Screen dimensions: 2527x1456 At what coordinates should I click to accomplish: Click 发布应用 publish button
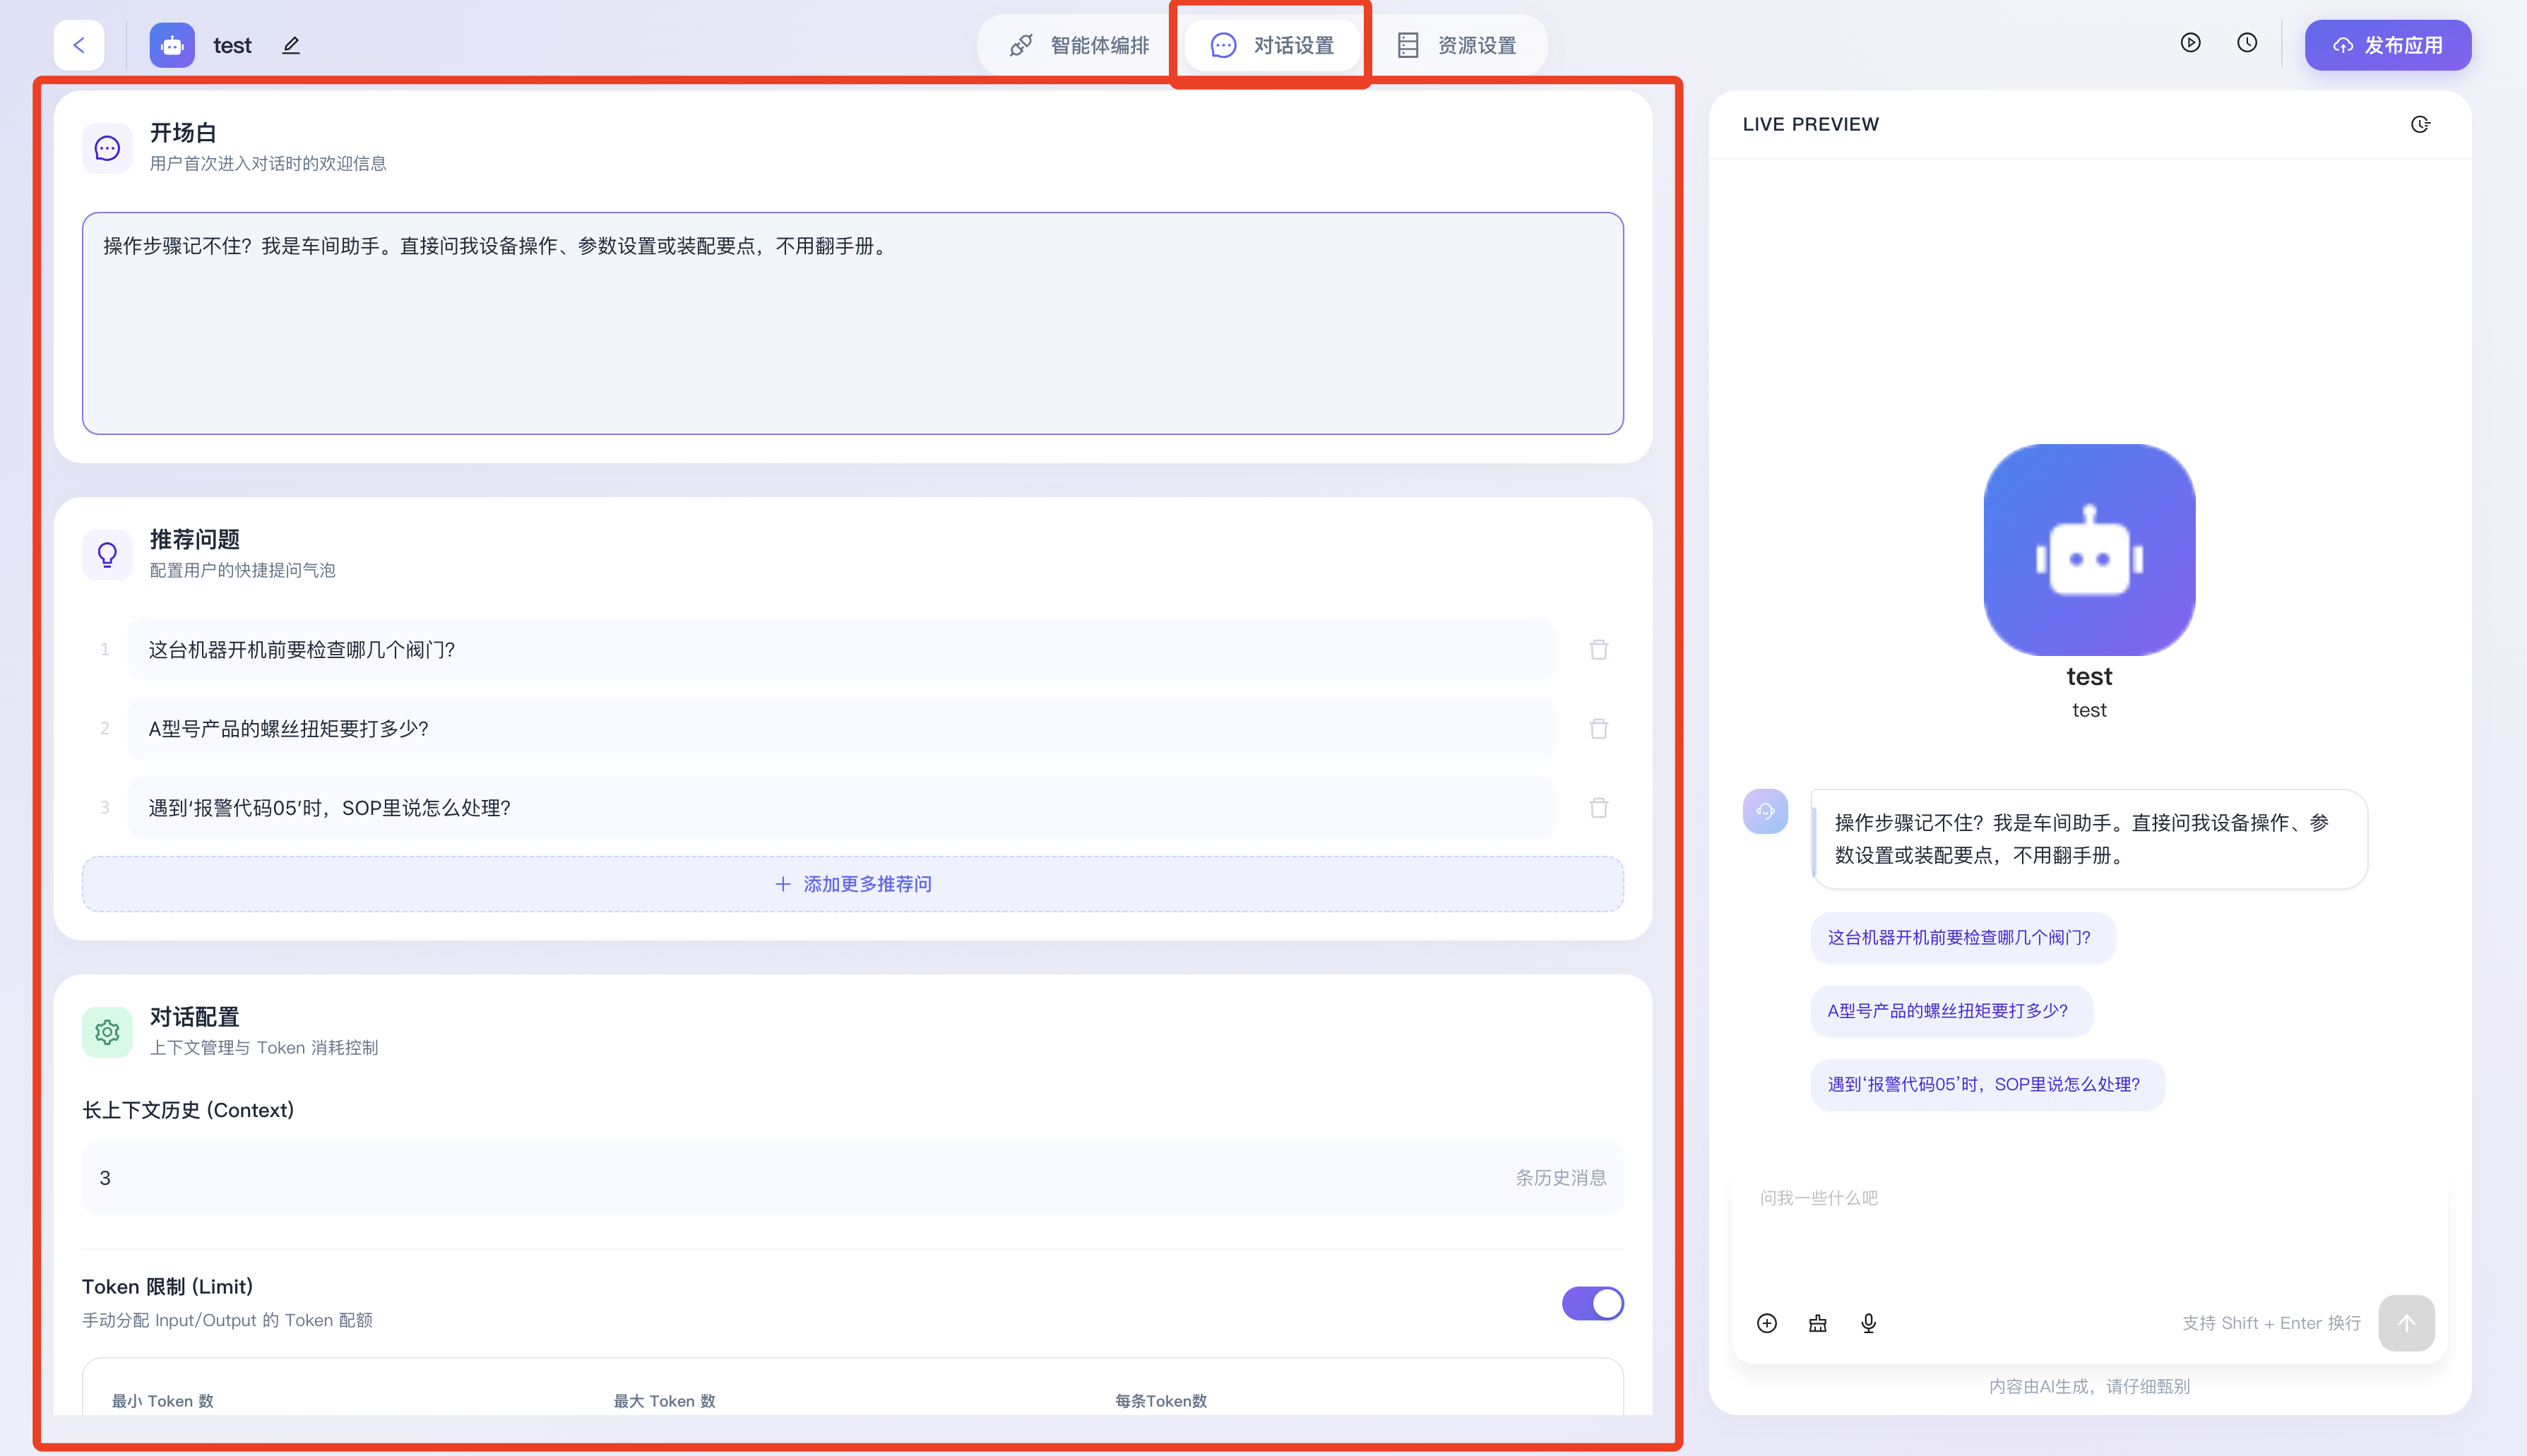pyautogui.click(x=2387, y=45)
